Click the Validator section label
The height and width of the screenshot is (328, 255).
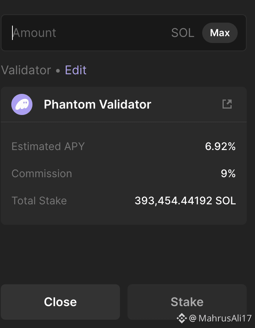tap(26, 70)
